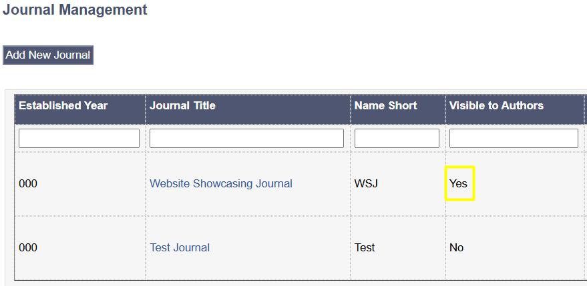Click the Journal Management page heading
This screenshot has width=587, height=286.
click(75, 10)
